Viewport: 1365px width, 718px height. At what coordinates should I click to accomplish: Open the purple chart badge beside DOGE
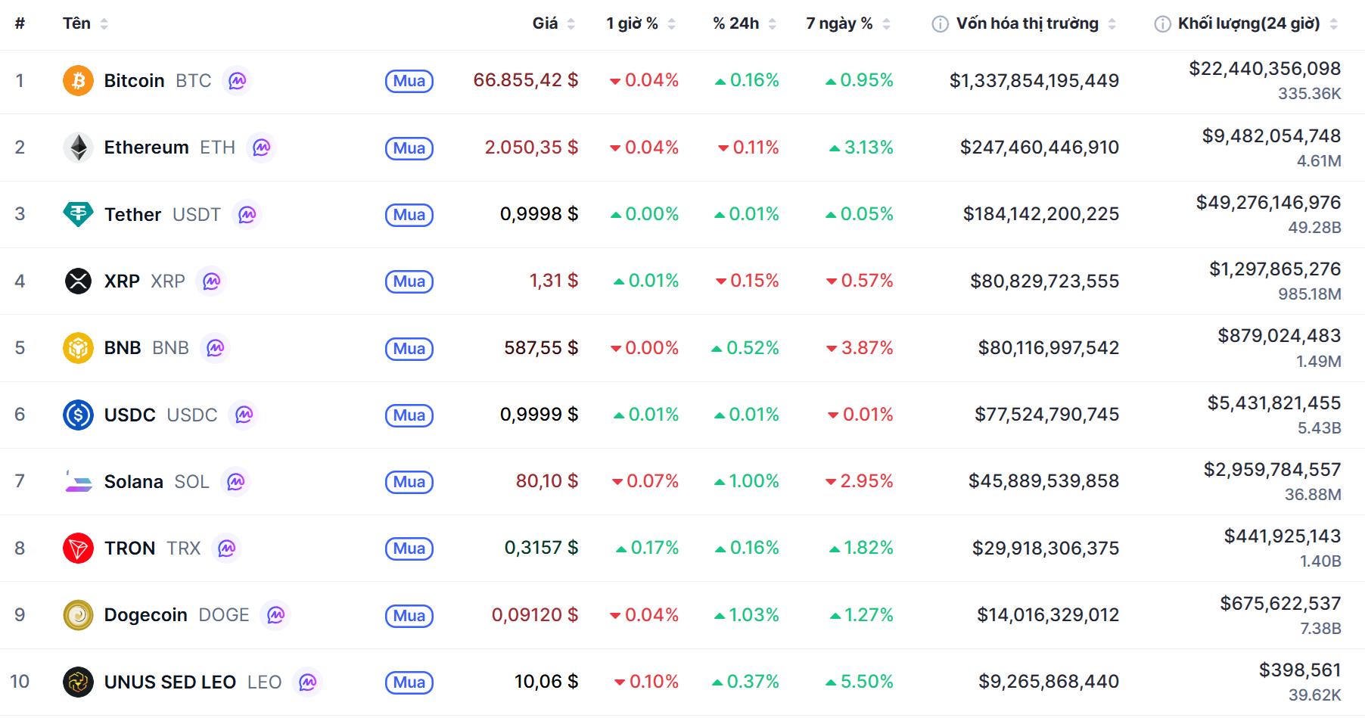point(276,615)
